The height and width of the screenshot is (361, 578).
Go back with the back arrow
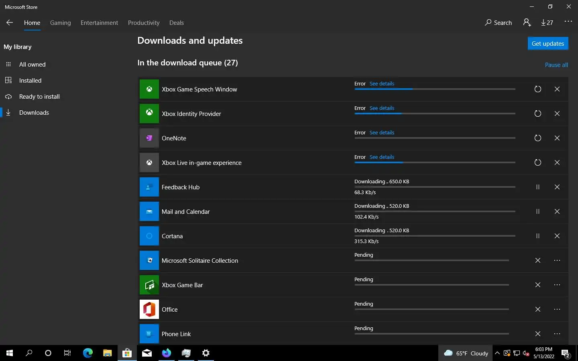[x=10, y=22]
